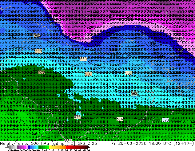
Task: Click the "0" colorbar tick label
Action: [x=50, y=150]
